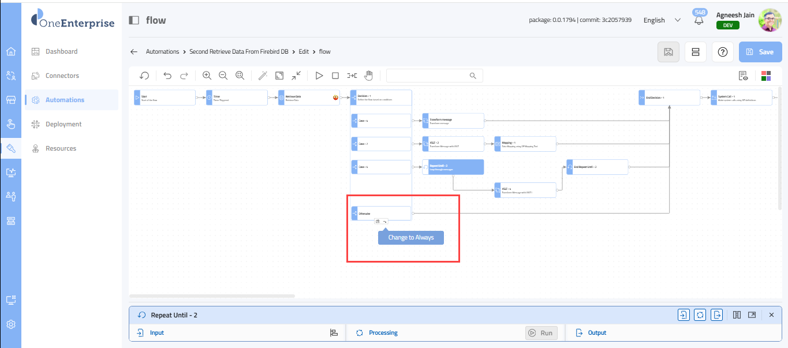Image resolution: width=788 pixels, height=348 pixels.
Task: Toggle Input section in panel header
Action: point(683,315)
